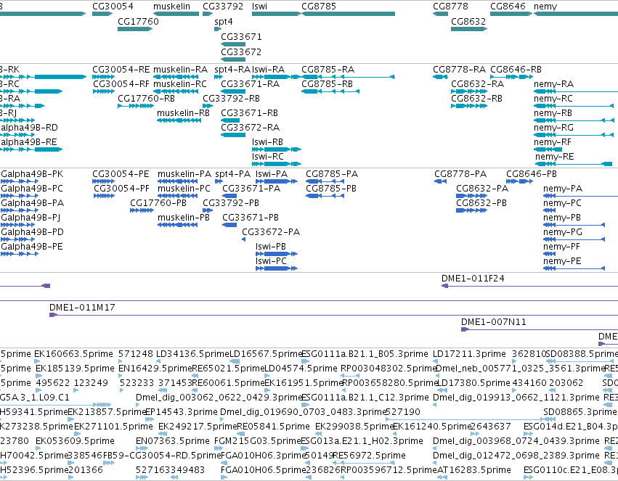Screen dimensions: 618x481
Task: Click the muskelin gene label in top track
Action: tap(171, 7)
